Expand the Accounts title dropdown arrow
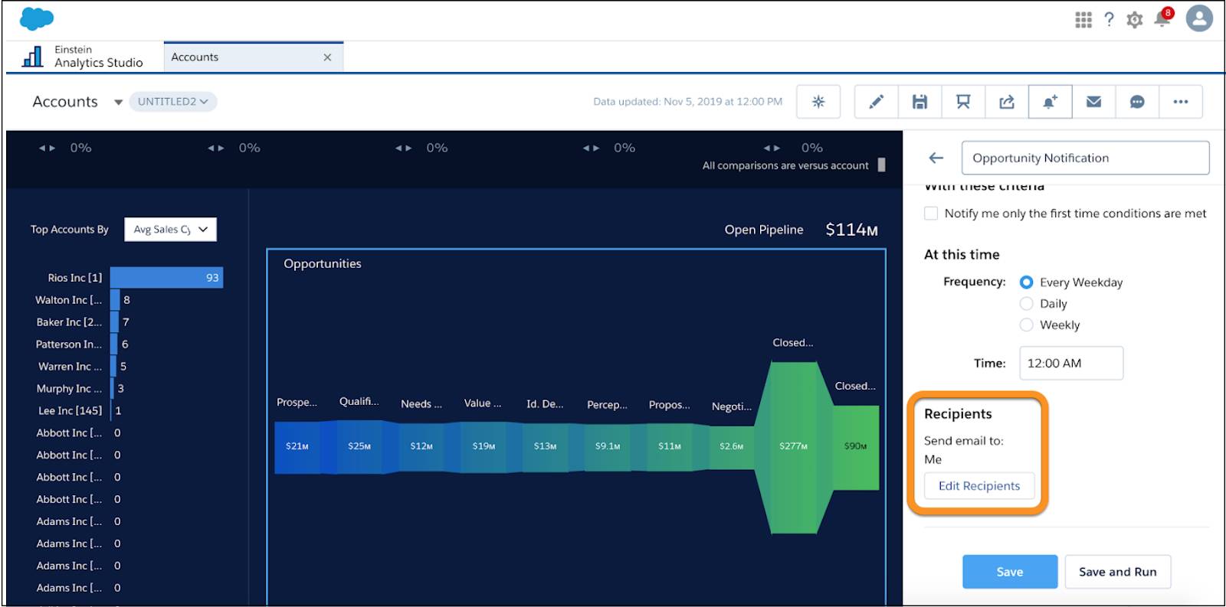 (x=118, y=103)
